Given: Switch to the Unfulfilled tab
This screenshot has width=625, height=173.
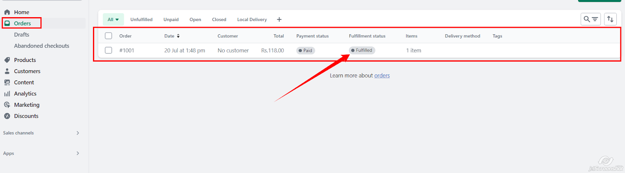Looking at the screenshot, I should 141,19.
